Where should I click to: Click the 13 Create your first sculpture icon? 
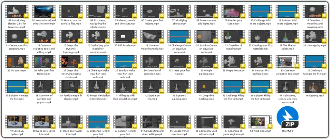click(x=17, y=37)
